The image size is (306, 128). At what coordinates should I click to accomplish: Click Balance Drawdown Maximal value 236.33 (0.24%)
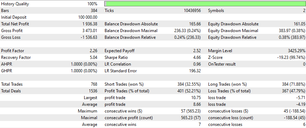click(187, 31)
